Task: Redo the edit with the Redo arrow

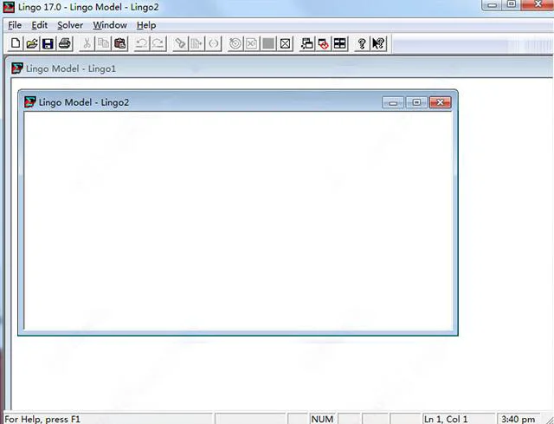Action: [158, 43]
